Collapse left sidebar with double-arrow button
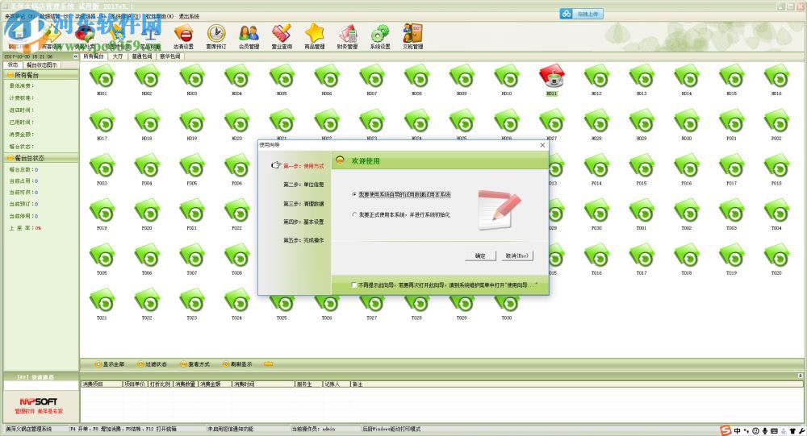 click(x=75, y=57)
